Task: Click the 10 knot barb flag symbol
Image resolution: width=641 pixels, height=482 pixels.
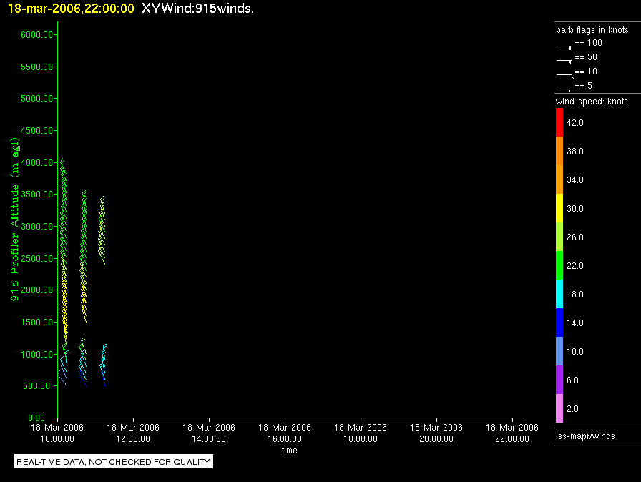Action: (x=565, y=76)
